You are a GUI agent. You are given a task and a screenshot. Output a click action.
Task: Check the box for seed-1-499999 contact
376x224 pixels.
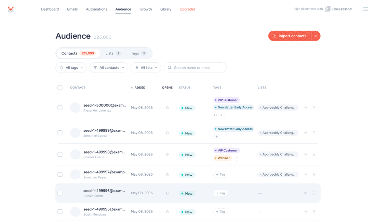point(60,133)
